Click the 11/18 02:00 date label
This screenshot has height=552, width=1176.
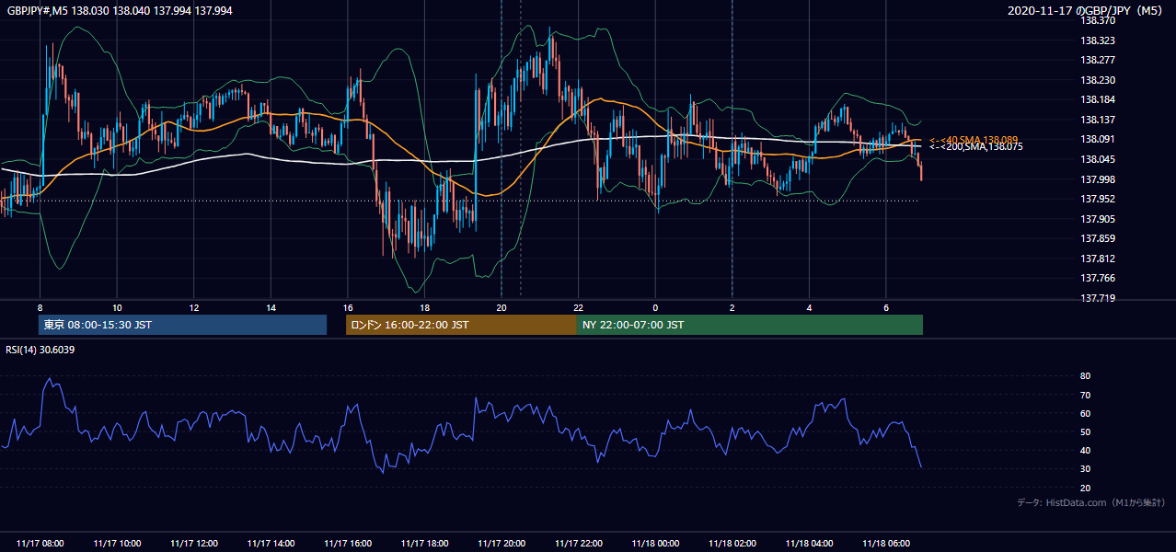pyautogui.click(x=732, y=543)
